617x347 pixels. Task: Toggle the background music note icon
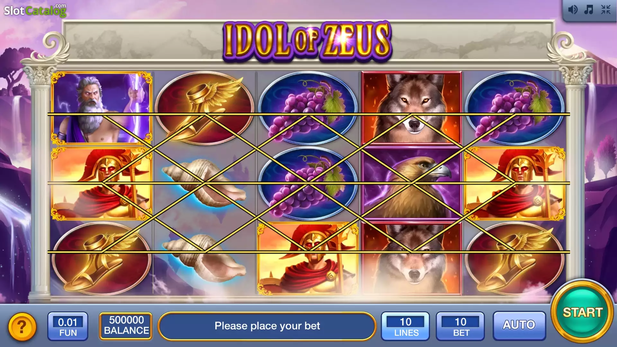(589, 10)
